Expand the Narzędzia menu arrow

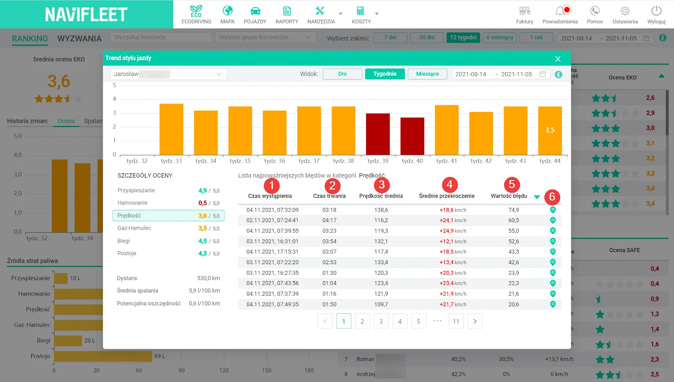tap(340, 14)
